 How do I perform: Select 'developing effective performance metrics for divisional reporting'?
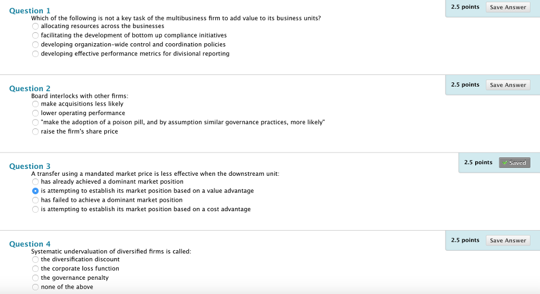[35, 54]
